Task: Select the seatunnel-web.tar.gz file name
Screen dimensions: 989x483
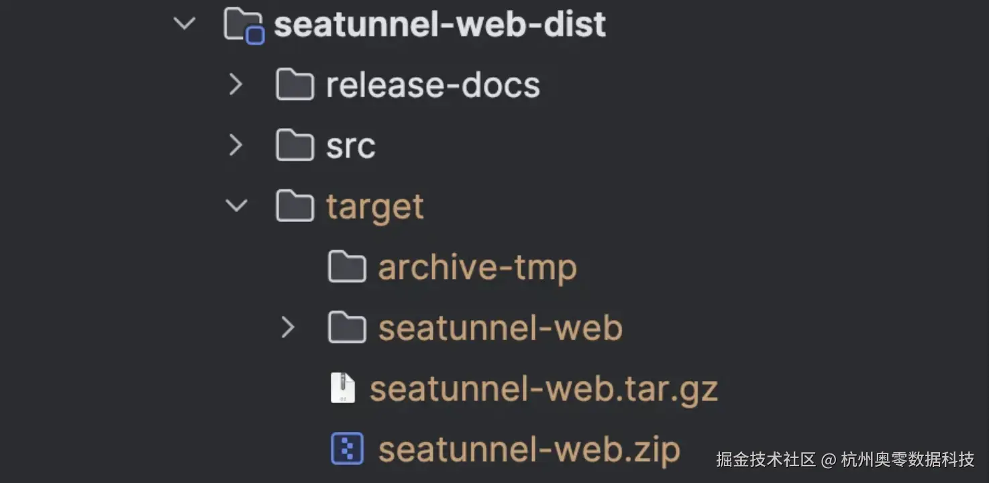Action: coord(543,389)
